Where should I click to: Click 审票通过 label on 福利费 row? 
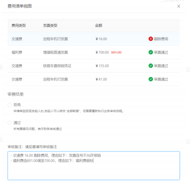pos(161,53)
